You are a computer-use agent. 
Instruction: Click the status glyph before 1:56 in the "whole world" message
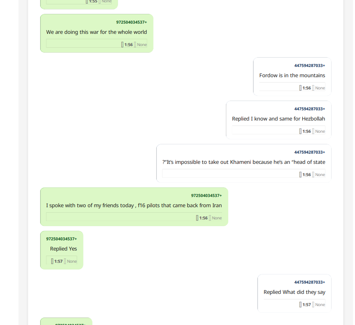click(x=122, y=45)
